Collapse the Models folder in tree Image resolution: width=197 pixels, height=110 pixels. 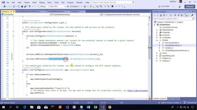157,40
